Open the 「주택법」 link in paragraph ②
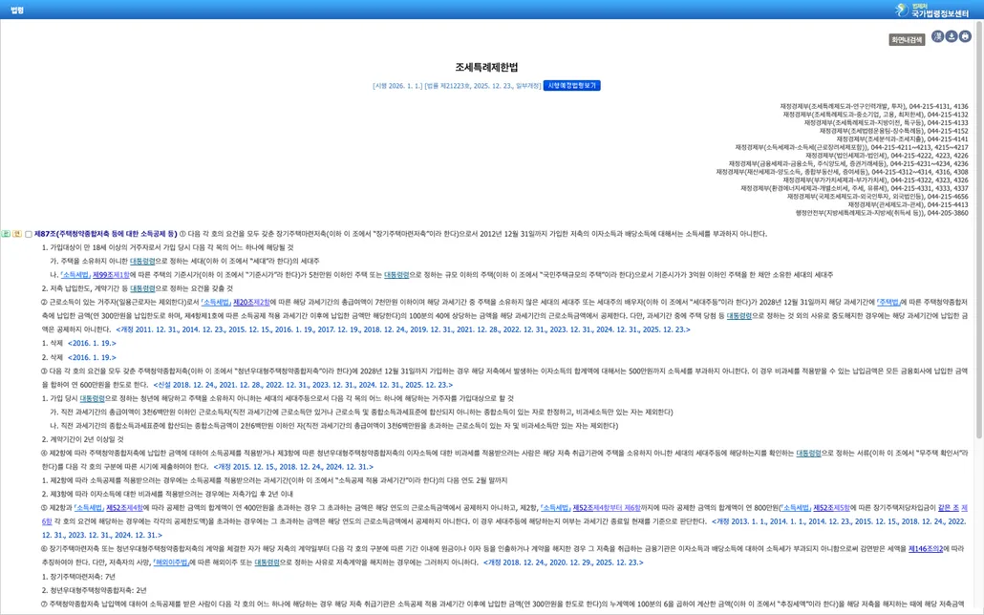This screenshot has width=984, height=615. [x=888, y=303]
